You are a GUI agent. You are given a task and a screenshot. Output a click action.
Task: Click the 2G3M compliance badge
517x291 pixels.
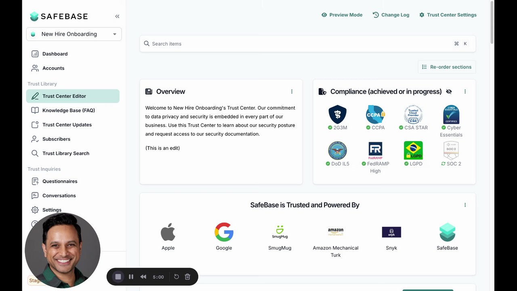click(338, 118)
